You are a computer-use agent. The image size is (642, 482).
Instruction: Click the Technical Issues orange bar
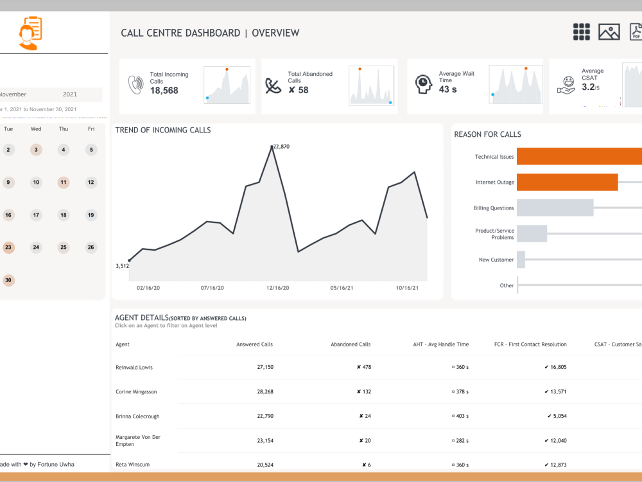(578, 156)
